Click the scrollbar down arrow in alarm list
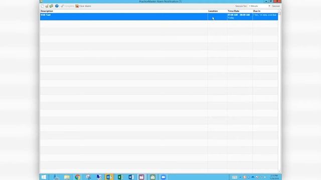Viewport: 321px width, 180px height. click(x=279, y=171)
